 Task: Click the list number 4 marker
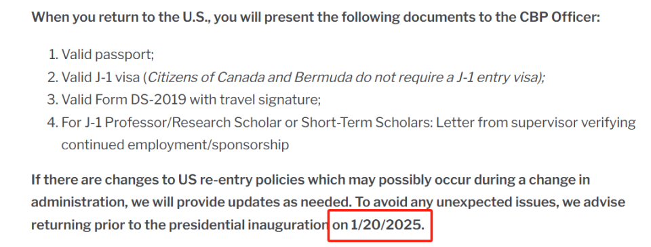(53, 122)
